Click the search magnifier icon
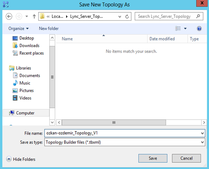The image size is (209, 169). pos(198,16)
